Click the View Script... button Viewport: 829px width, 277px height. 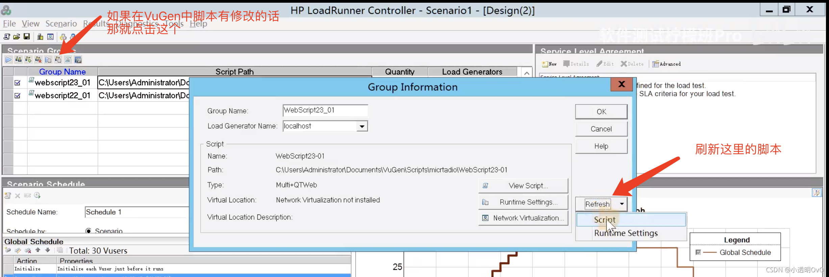coord(523,186)
